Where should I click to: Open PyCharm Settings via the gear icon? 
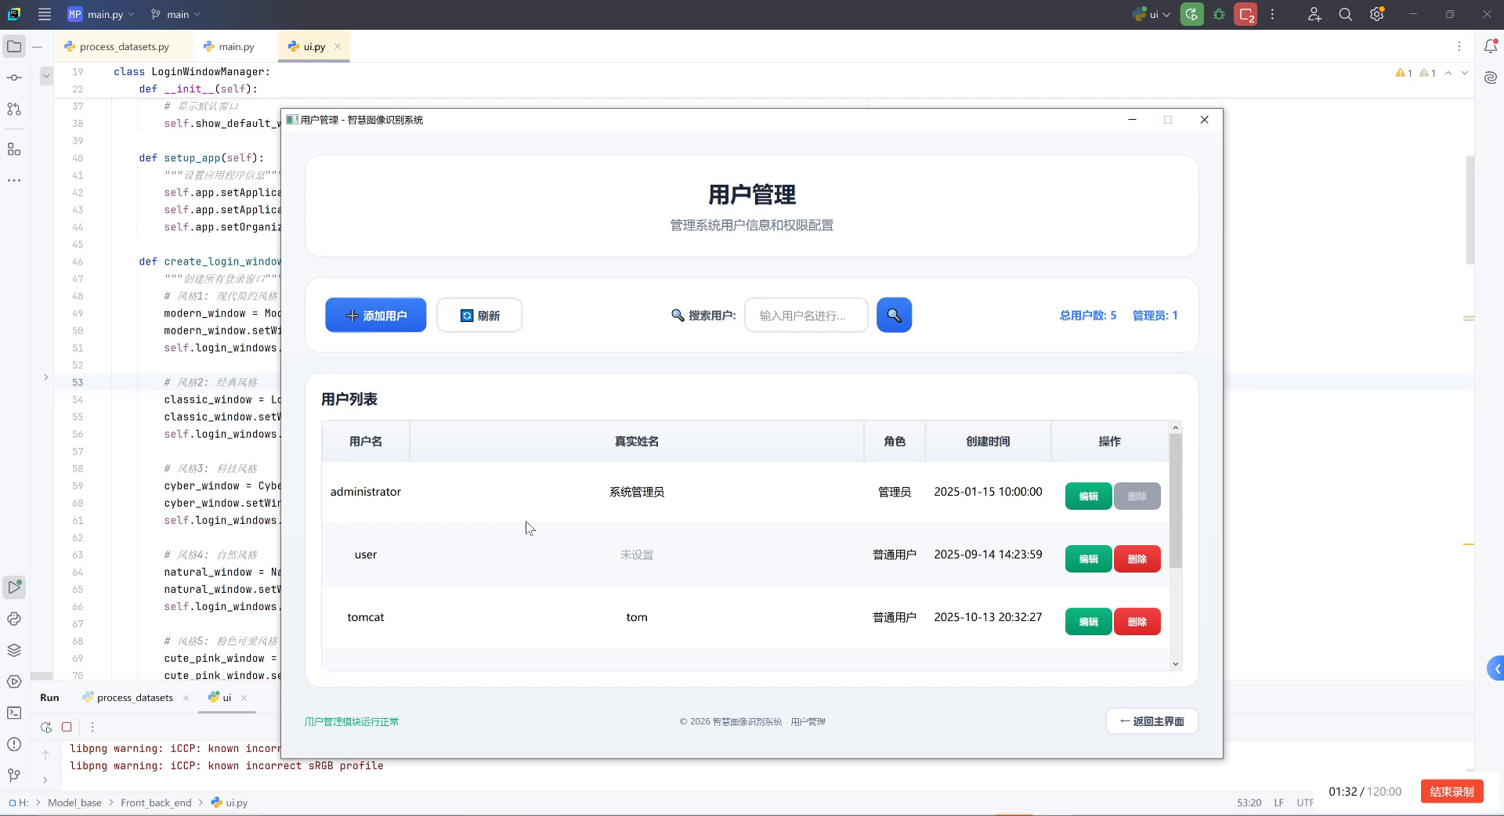1376,14
